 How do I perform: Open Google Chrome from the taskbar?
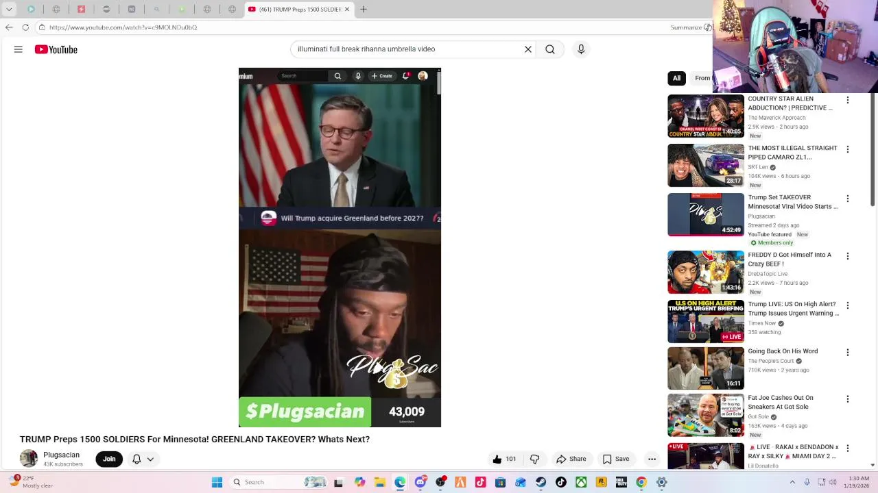641,482
